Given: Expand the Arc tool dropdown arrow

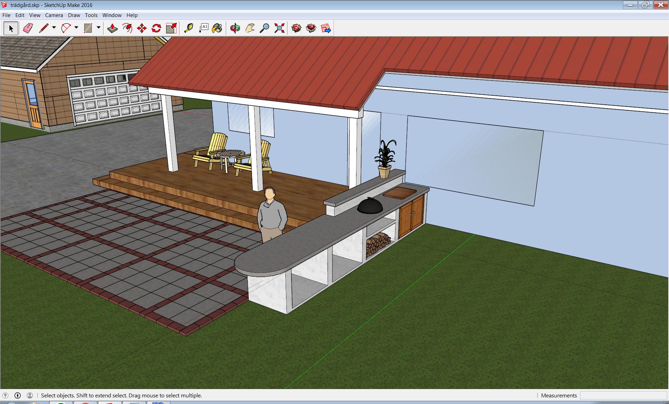Looking at the screenshot, I should 76,27.
